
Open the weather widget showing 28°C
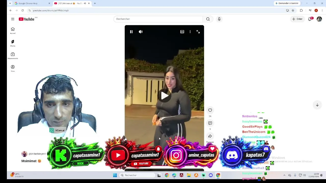pyautogui.click(x=17, y=175)
